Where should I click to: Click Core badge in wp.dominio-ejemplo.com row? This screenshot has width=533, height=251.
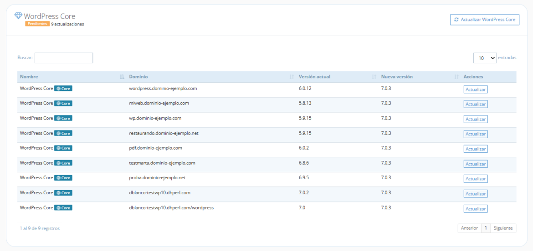63,118
